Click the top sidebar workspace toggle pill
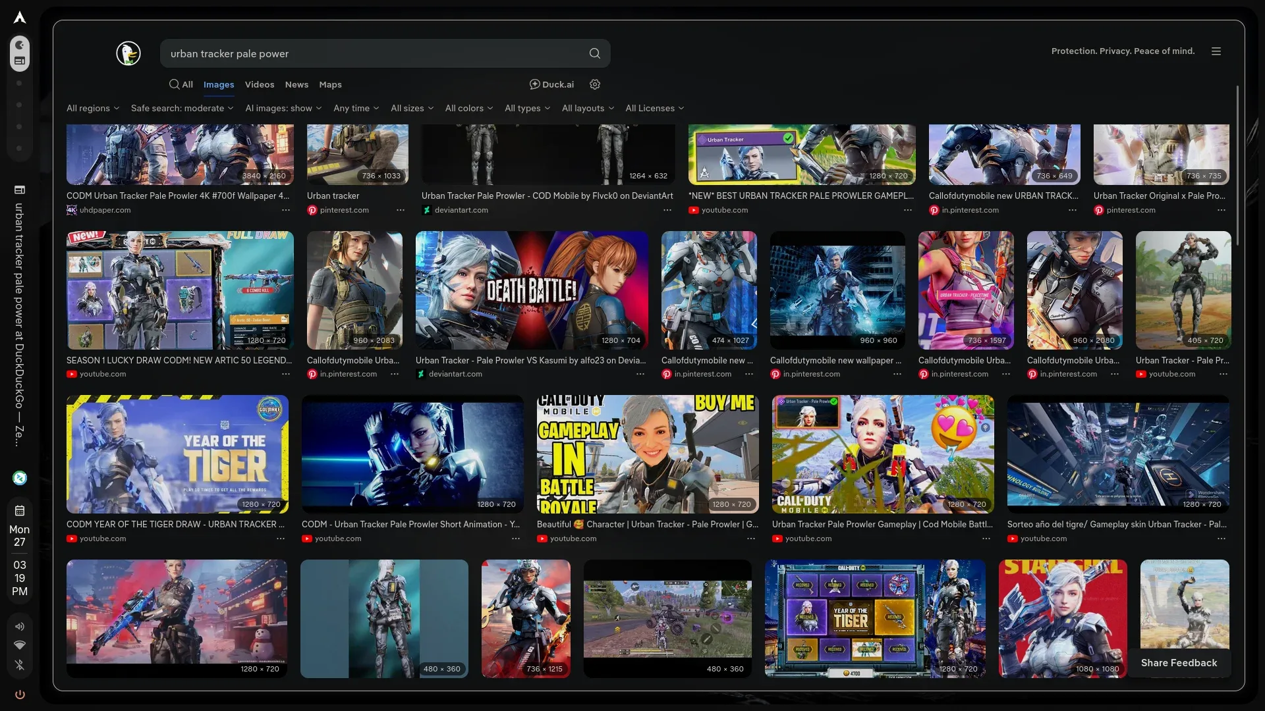The image size is (1265, 711). pyautogui.click(x=20, y=53)
